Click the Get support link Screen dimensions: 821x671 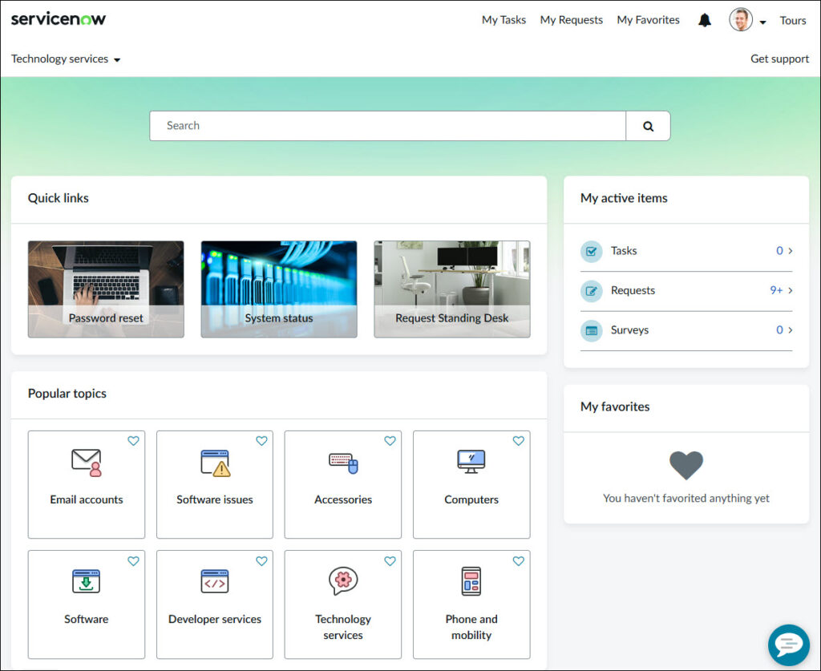[x=779, y=59]
